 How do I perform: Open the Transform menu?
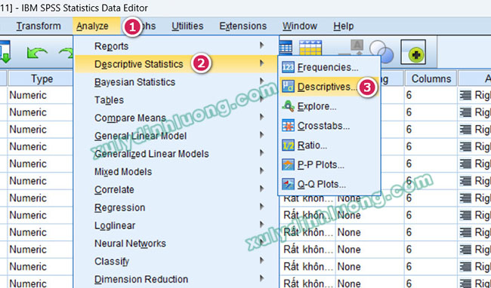pos(39,26)
